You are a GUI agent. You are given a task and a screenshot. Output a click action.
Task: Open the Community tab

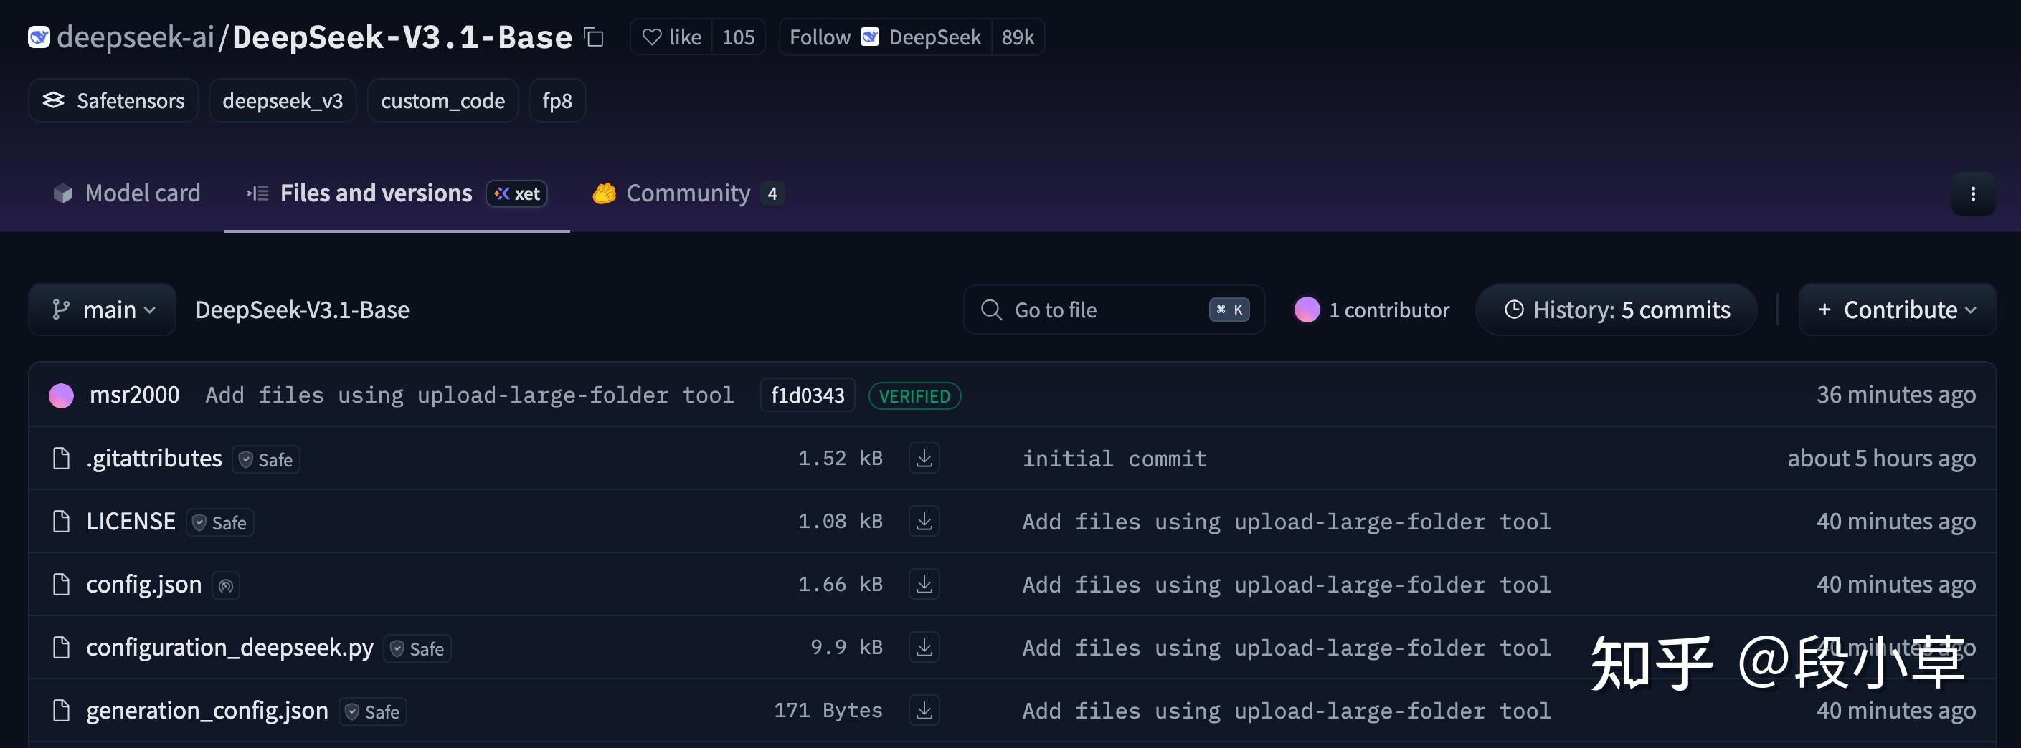click(x=688, y=193)
